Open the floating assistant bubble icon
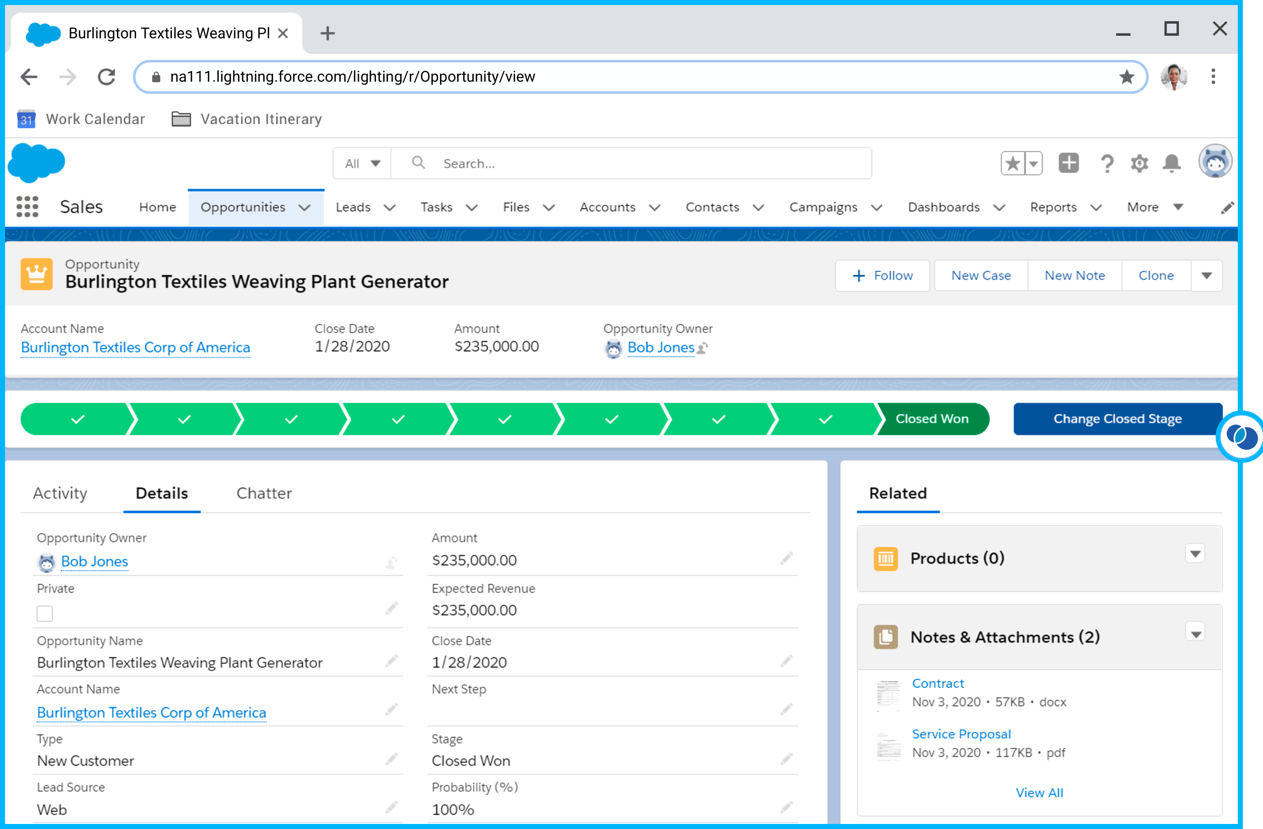The width and height of the screenshot is (1263, 829). (1241, 437)
